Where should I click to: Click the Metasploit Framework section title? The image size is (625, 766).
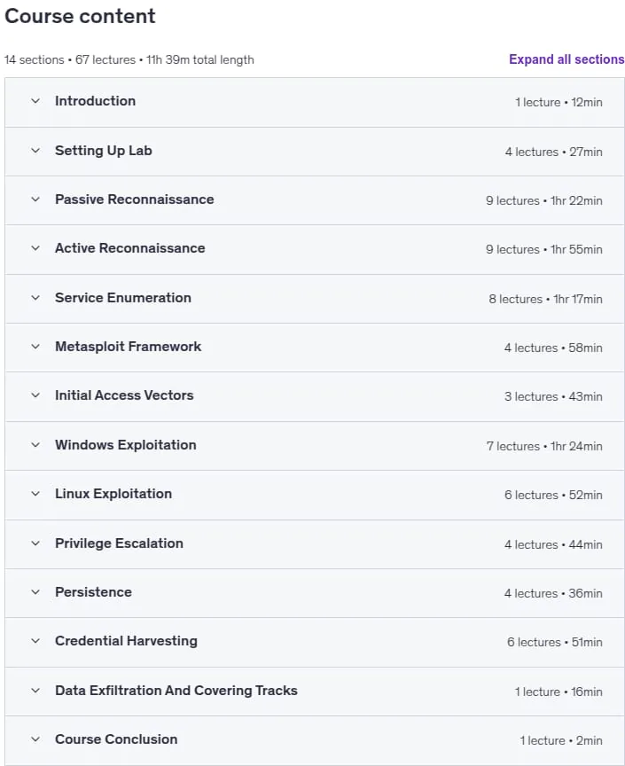pos(128,347)
